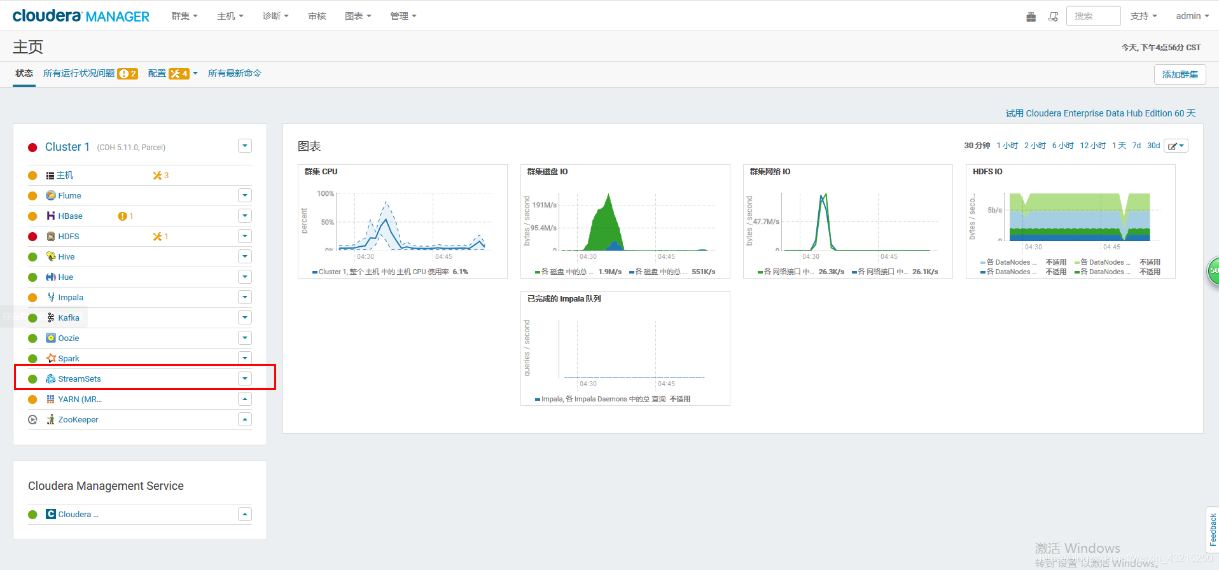Open the Enterprise Data Hub trial link
This screenshot has height=570, width=1219.
[x=1101, y=113]
